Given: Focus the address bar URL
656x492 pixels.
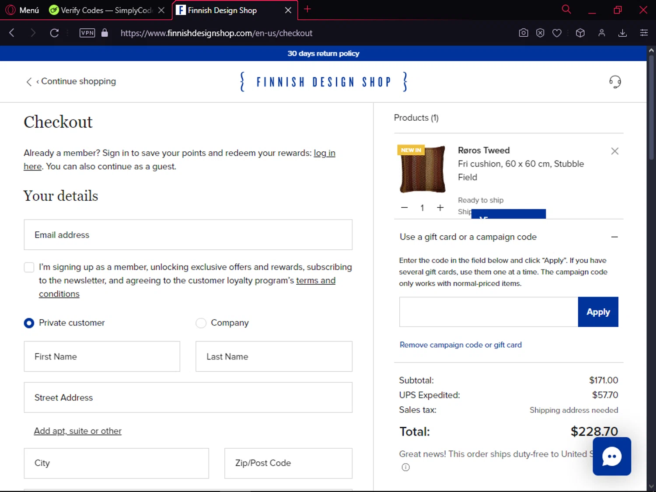Looking at the screenshot, I should [x=216, y=33].
